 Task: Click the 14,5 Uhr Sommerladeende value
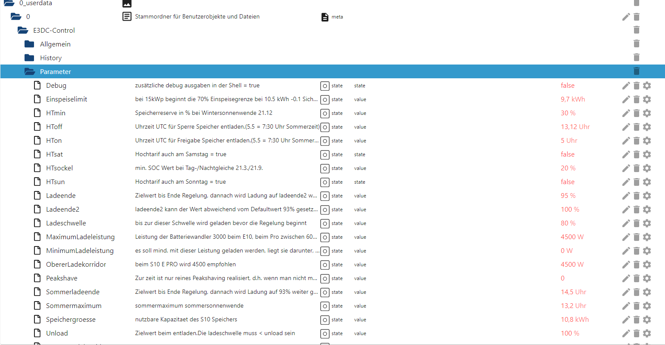pyautogui.click(x=573, y=292)
